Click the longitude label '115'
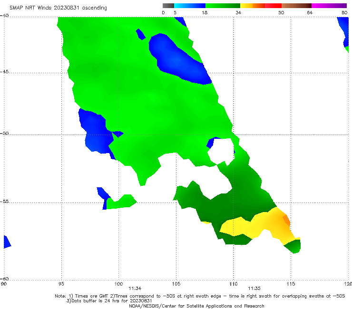 291,284
